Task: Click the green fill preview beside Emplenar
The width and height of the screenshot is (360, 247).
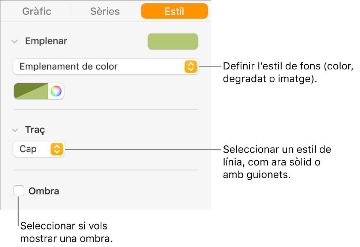Action: click(173, 41)
